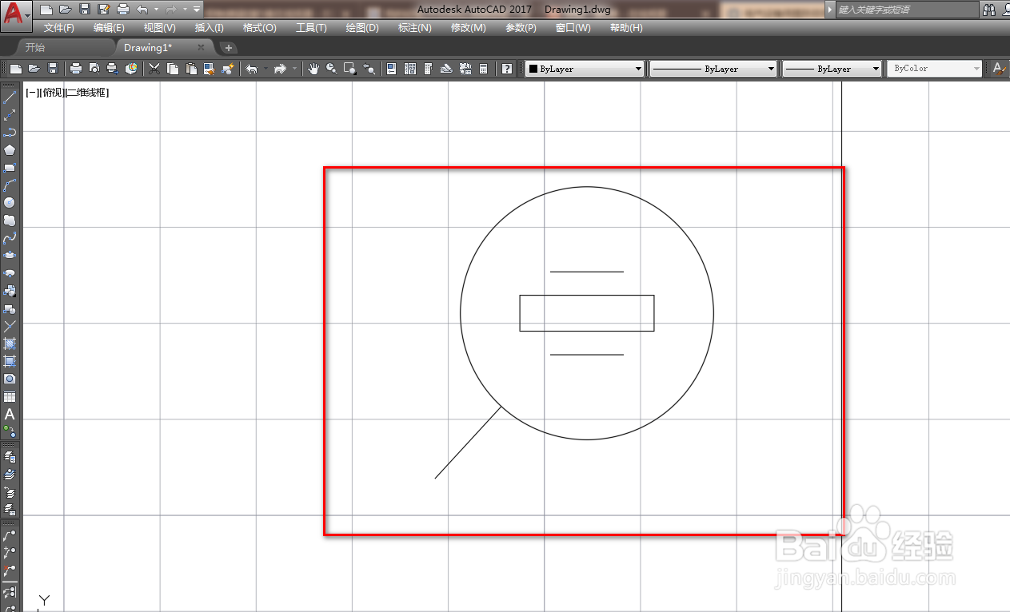Expand redo history arrow in standard toolbar
Screen dimensions: 1010x612
pyautogui.click(x=293, y=69)
